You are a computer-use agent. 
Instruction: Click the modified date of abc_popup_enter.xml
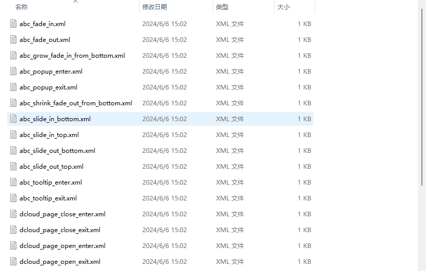165,72
